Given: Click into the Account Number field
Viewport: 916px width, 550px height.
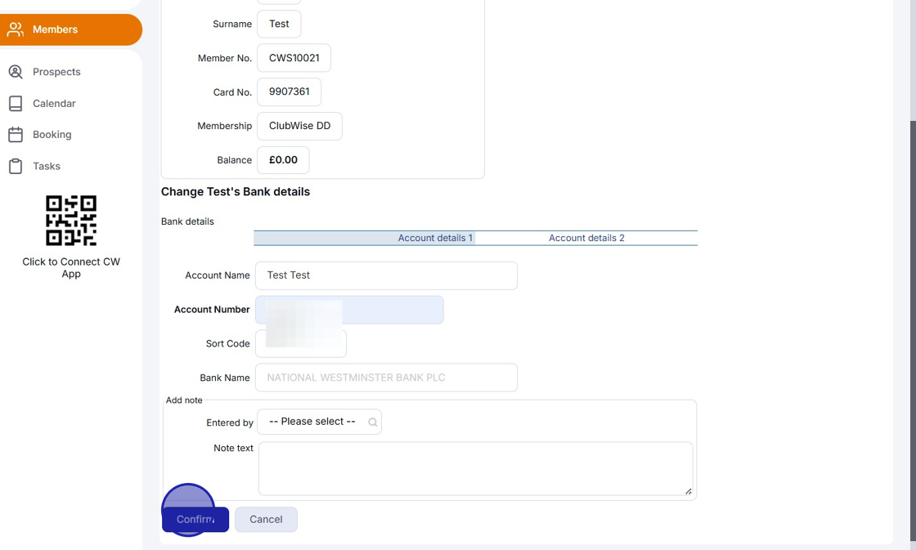Looking at the screenshot, I should (x=349, y=310).
